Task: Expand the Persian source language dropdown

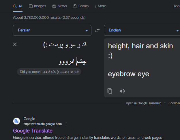Action: (x=52, y=30)
